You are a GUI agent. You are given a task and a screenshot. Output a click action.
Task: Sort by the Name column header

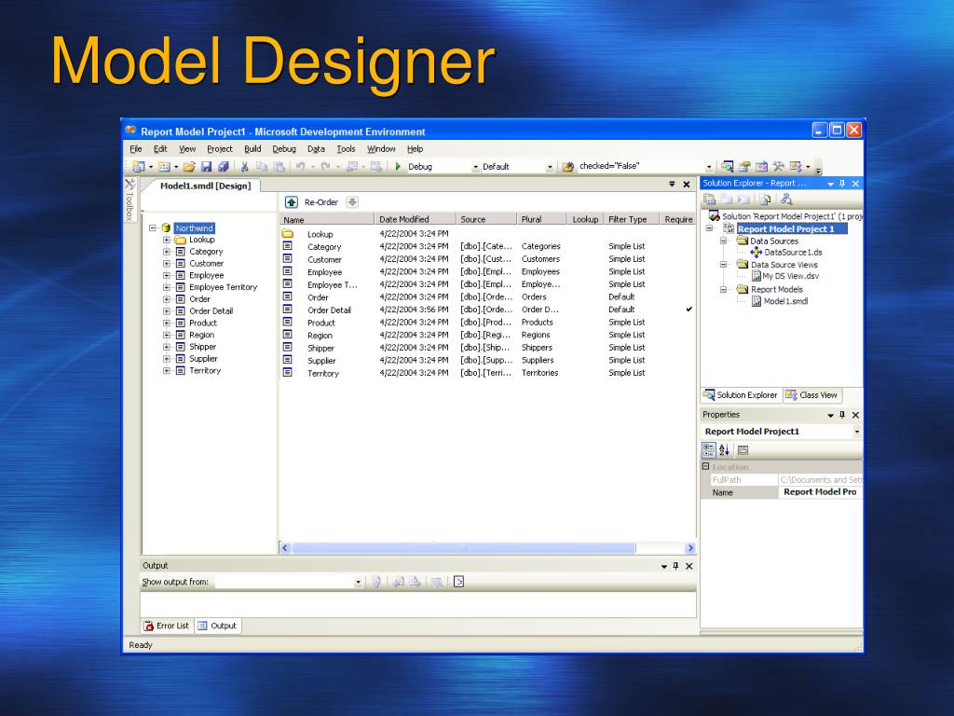point(327,219)
